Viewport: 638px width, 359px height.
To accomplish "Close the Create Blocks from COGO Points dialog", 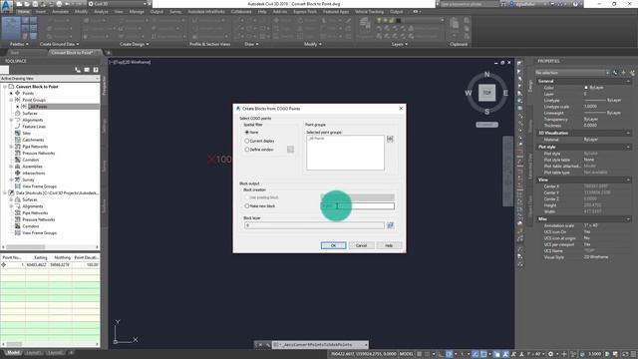I will 401,109.
